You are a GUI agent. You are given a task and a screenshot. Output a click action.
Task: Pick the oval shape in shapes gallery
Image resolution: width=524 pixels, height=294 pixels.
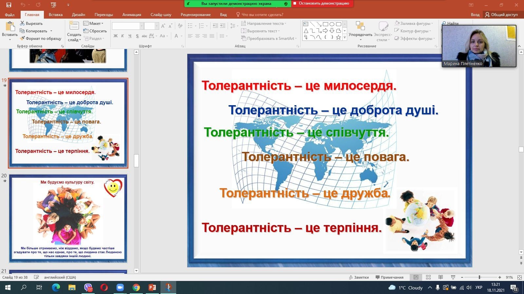pyautogui.click(x=332, y=24)
